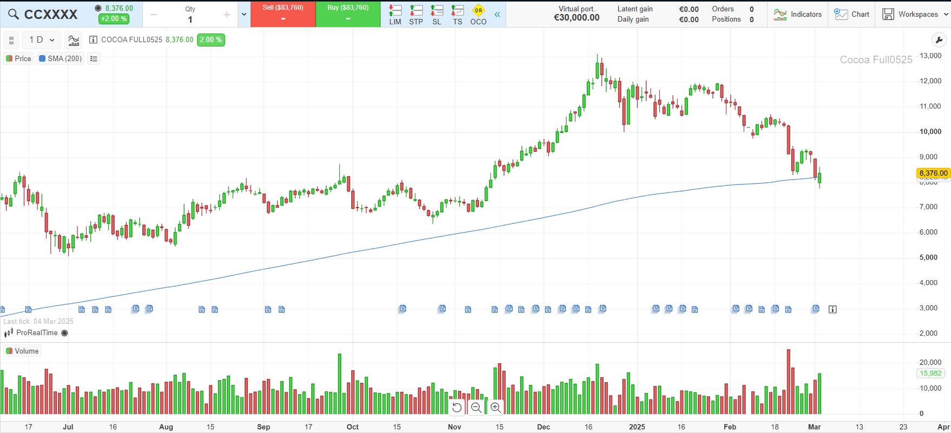951x433 pixels.
Task: Select the LIM limit order icon
Action: [x=395, y=15]
